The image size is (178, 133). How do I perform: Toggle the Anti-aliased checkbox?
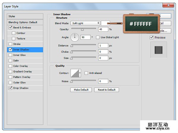click(x=86, y=73)
